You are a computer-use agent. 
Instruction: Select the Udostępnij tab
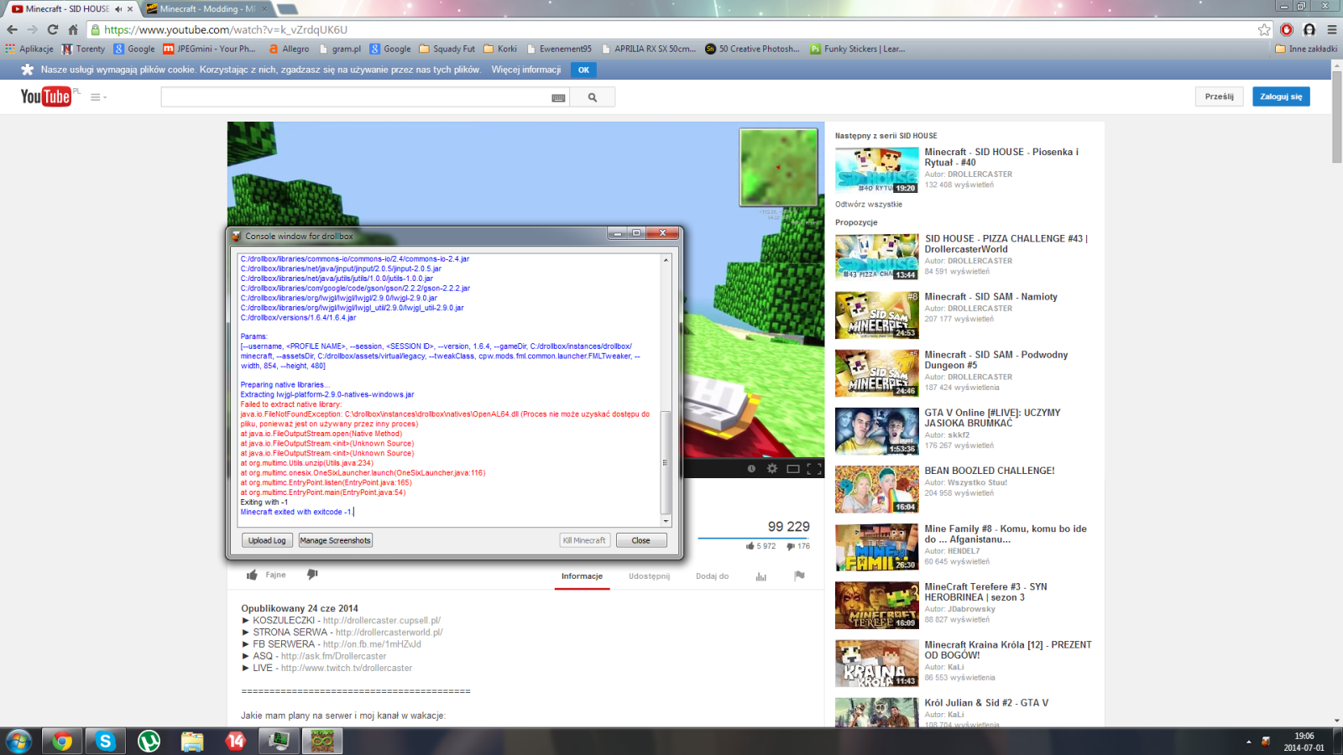click(649, 576)
